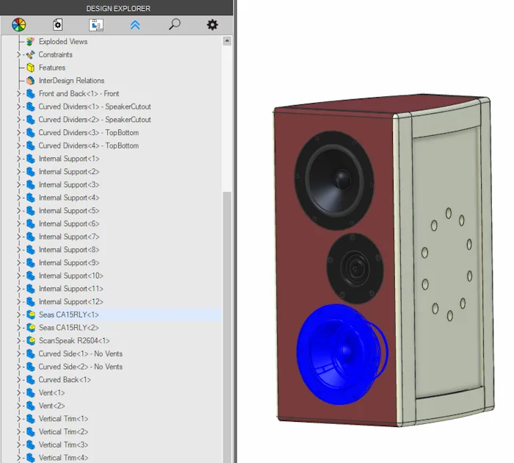This screenshot has width=514, height=463.
Task: Expand the Internal Support<10> node
Action: [x=18, y=276]
